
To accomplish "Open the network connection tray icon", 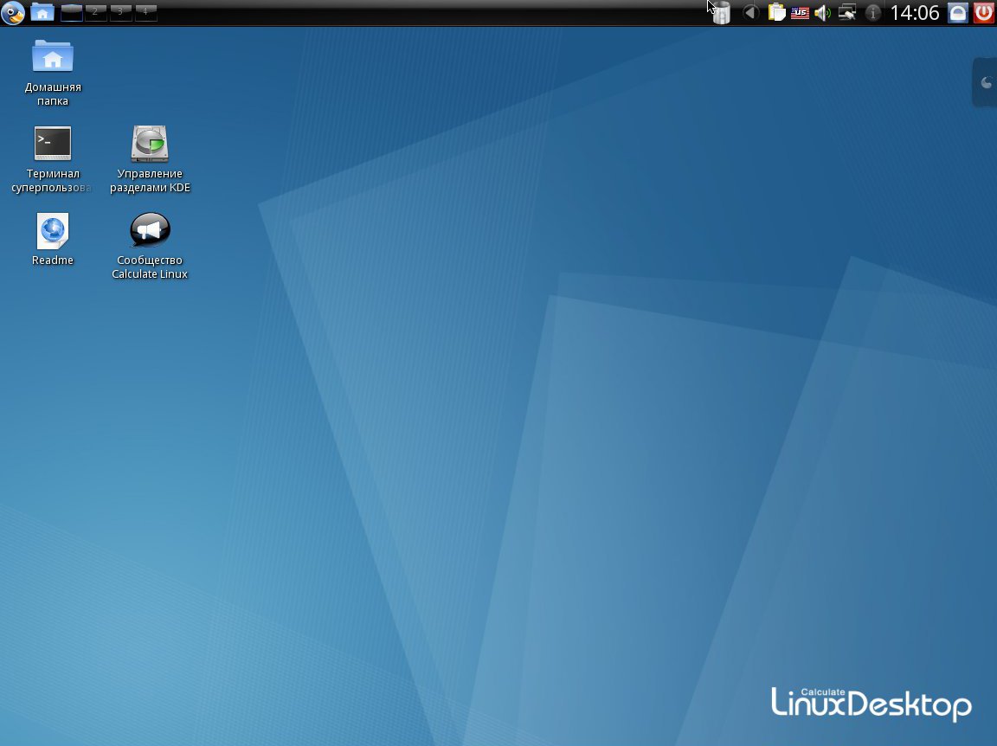I will [x=848, y=13].
